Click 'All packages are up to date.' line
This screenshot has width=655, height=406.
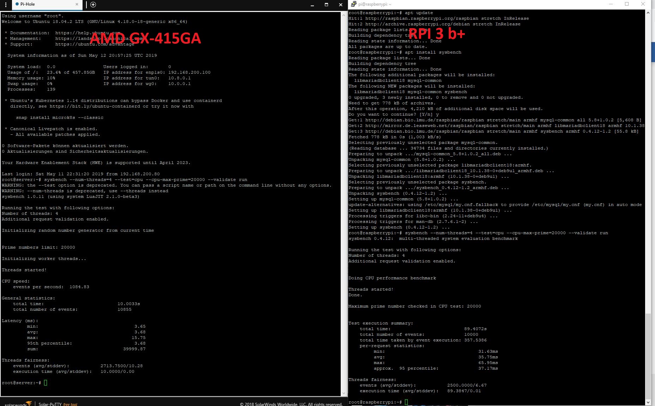pos(388,47)
